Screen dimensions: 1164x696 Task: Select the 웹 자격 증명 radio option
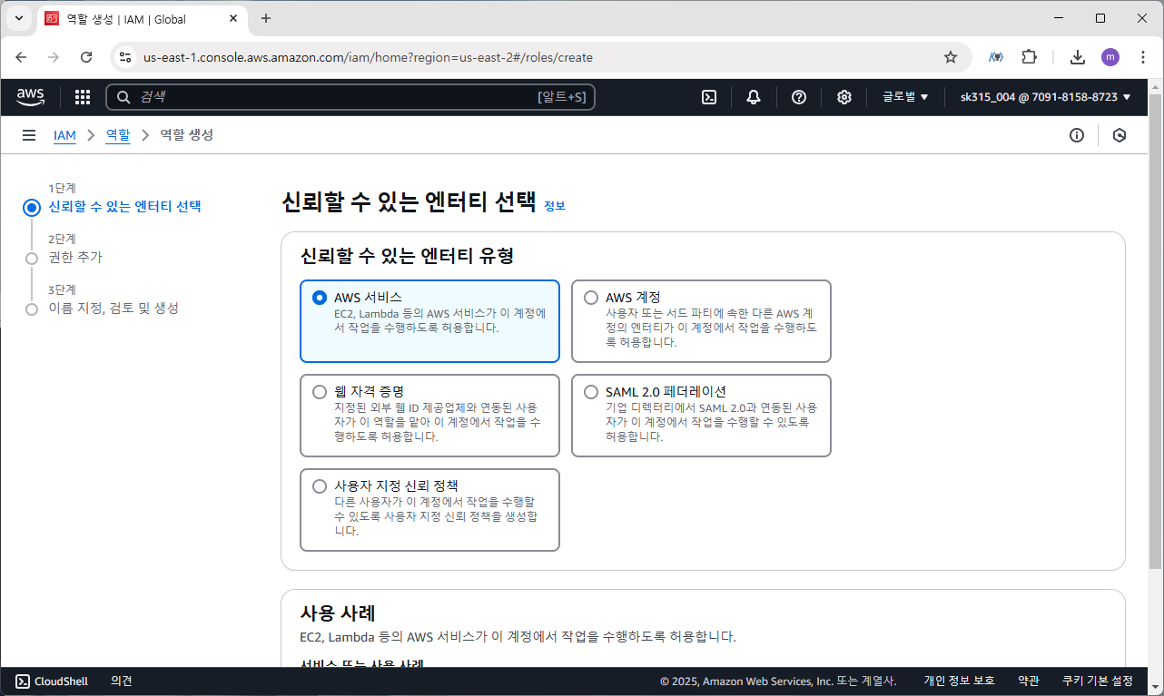(319, 392)
